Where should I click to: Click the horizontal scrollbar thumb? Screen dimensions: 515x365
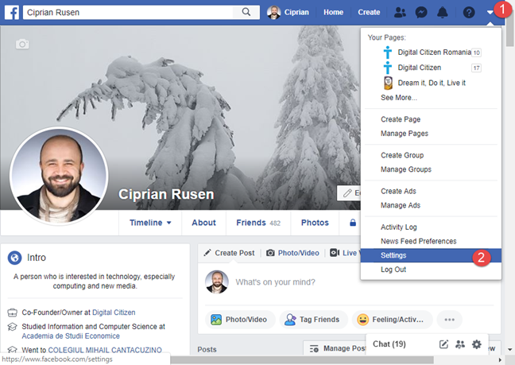tap(301, 360)
